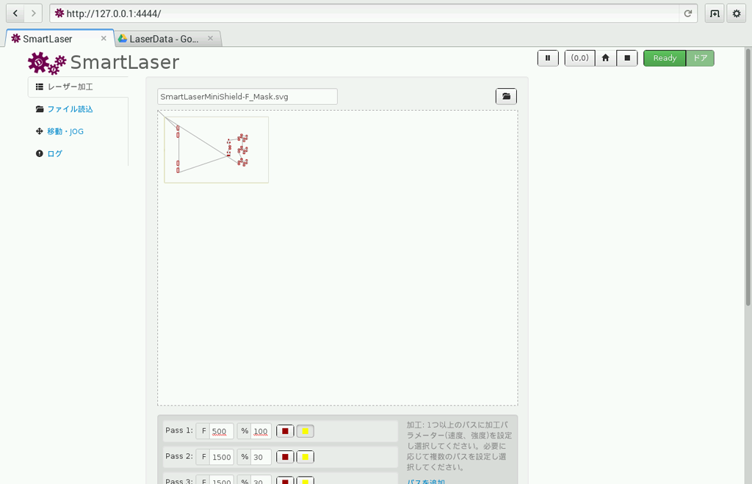This screenshot has width=752, height=484.
Task: Click the move-arrows icon beside 移動・JOG
Action: pyautogui.click(x=40, y=131)
